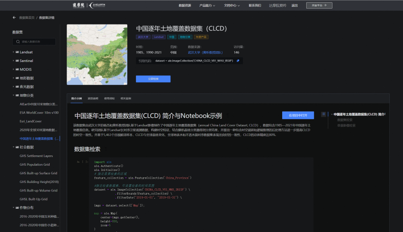
Task: Select GHSL Built-Up Grid dataset
Action: coord(34,199)
